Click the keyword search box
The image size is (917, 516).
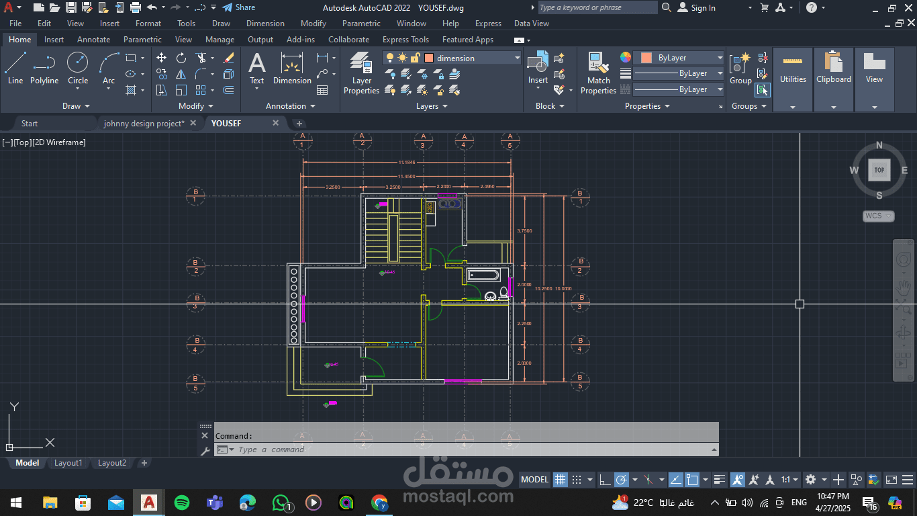coord(597,7)
